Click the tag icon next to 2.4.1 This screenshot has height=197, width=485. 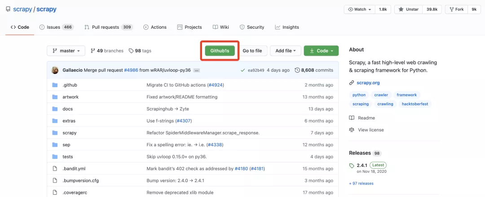coord(351,166)
